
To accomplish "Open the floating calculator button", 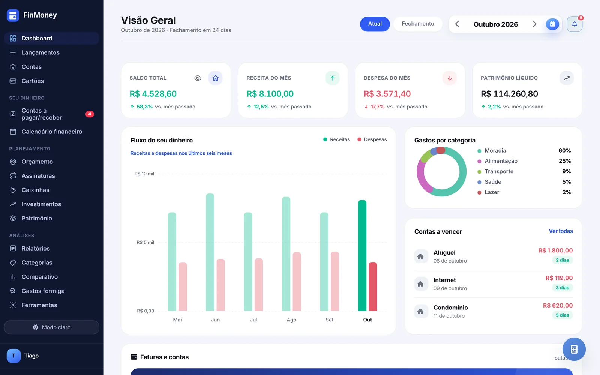I will point(574,349).
